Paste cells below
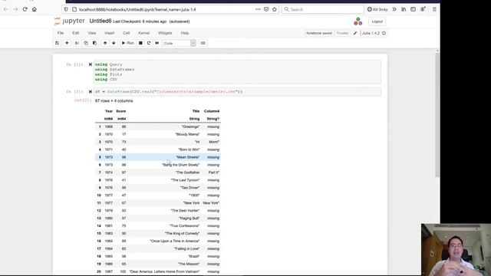The image size is (491, 276). 94,43
